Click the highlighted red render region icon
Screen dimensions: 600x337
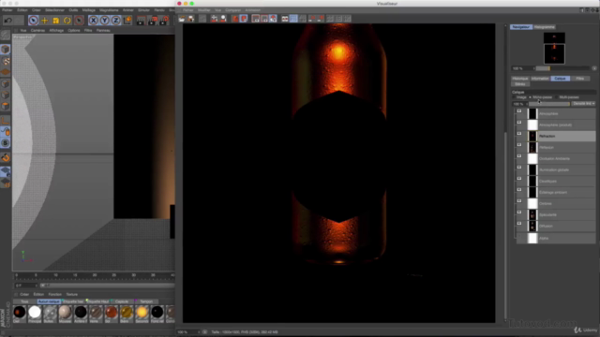(244, 19)
